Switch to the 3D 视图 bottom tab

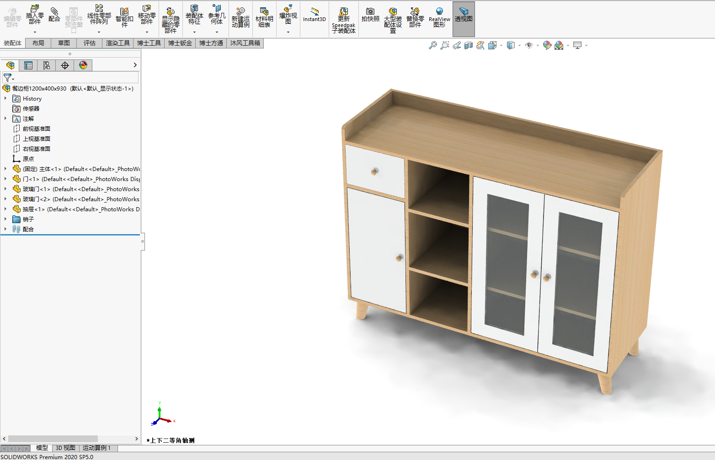pyautogui.click(x=65, y=448)
